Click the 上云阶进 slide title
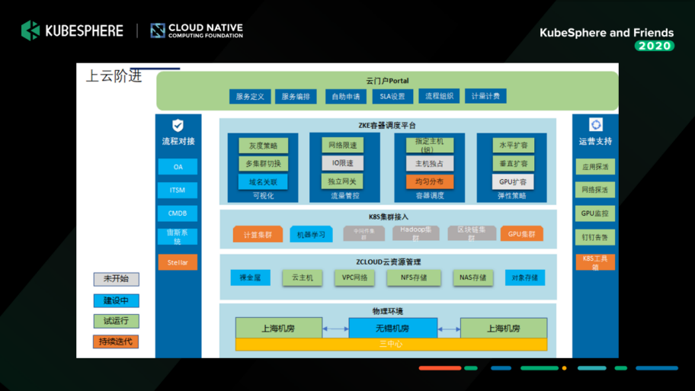 coord(114,76)
